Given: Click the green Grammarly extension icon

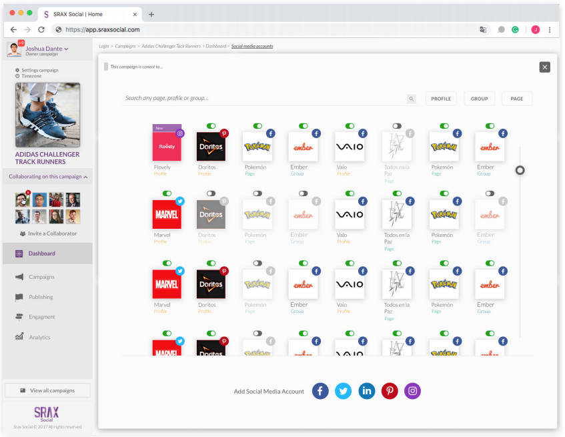Looking at the screenshot, I should 515,30.
